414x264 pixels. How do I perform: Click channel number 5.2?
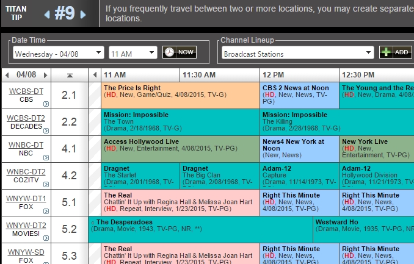coord(69,229)
